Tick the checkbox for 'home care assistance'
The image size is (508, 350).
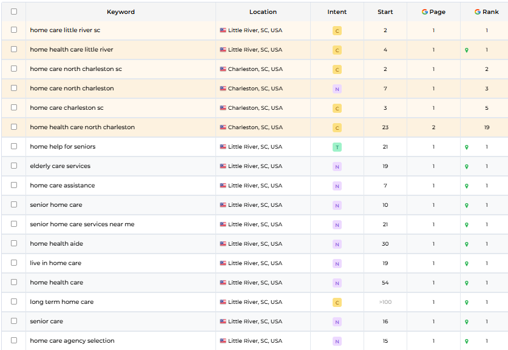point(14,185)
